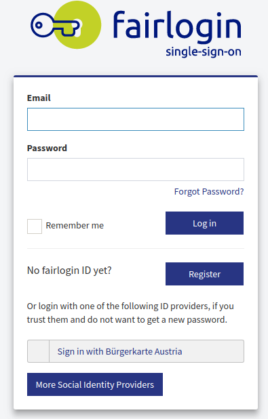Click the Email field label
Screen dimensions: 268x419
click(39, 98)
